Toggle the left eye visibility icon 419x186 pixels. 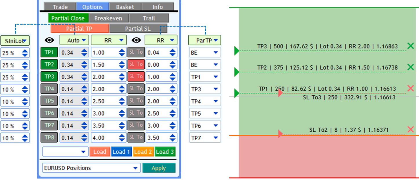pos(49,40)
